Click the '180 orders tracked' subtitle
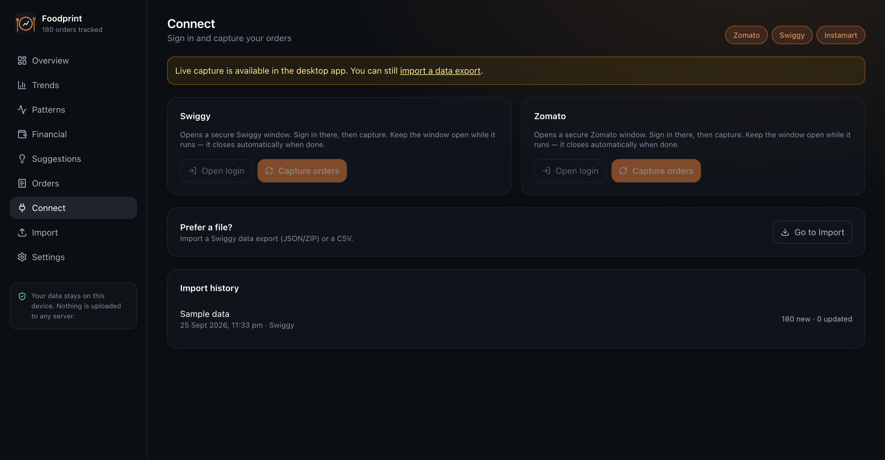The image size is (885, 460). pos(72,29)
